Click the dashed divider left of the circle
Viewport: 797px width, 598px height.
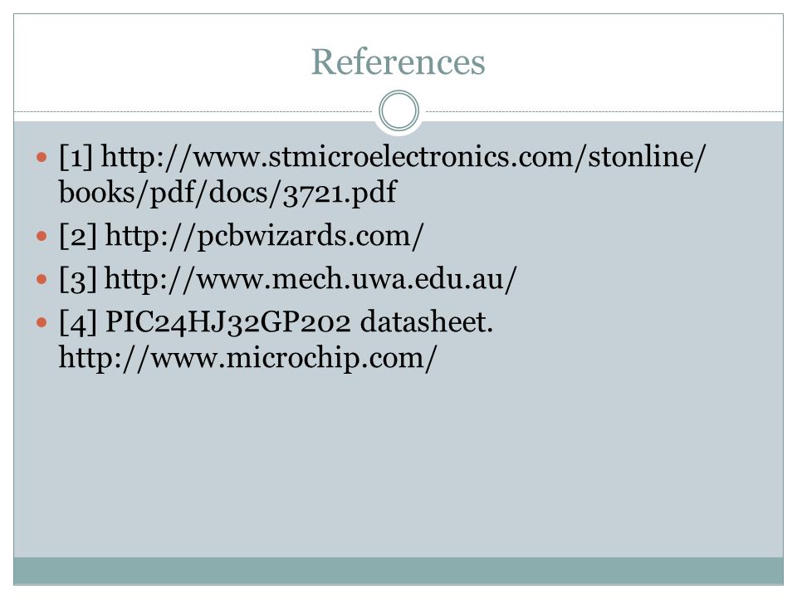point(193,111)
